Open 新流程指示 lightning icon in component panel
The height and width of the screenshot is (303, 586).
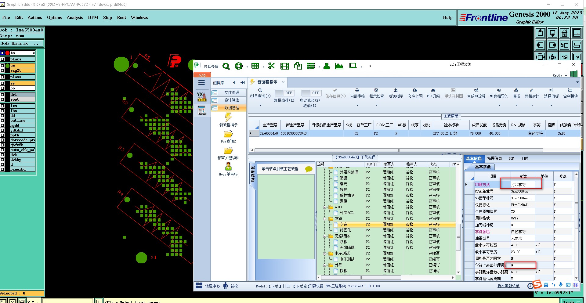click(228, 117)
